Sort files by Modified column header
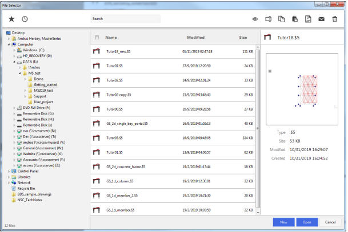 pyautogui.click(x=195, y=38)
